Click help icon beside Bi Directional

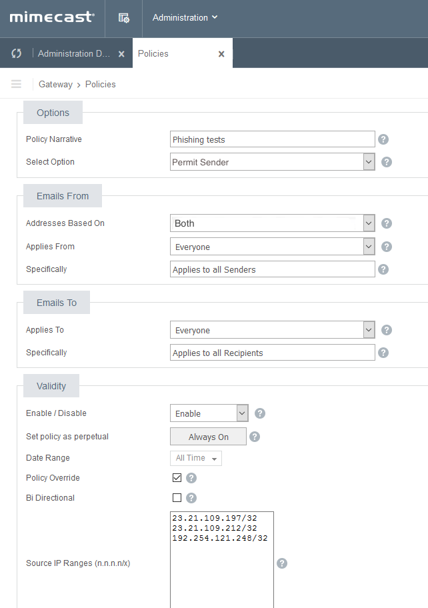pyautogui.click(x=191, y=498)
